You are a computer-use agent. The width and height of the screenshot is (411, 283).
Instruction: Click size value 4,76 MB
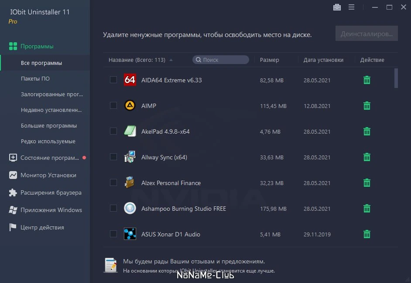tap(270, 131)
